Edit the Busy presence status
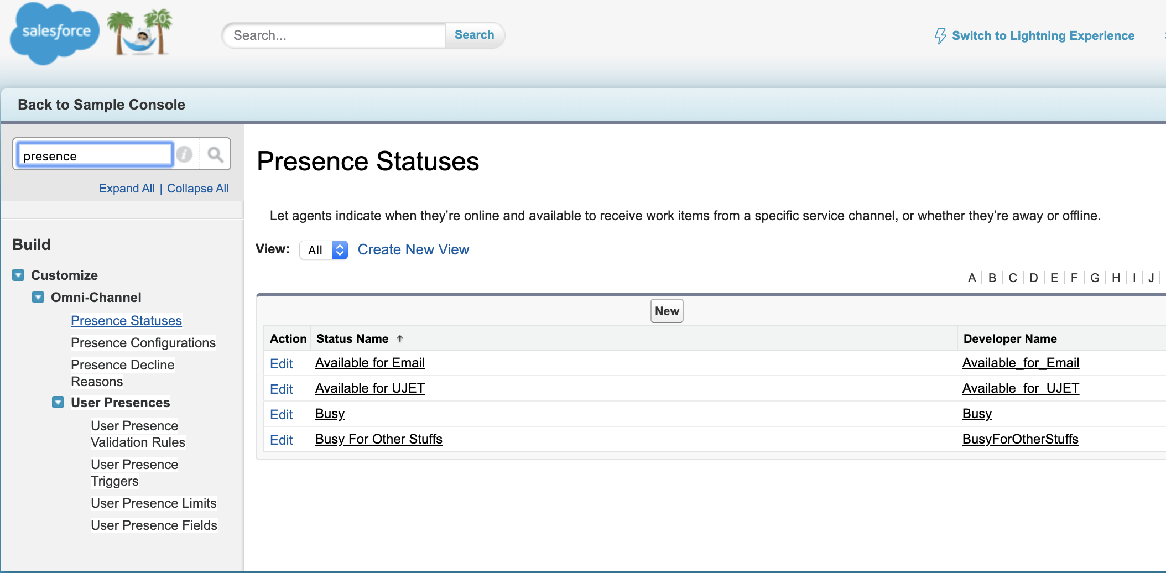1166x573 pixels. [x=281, y=415]
